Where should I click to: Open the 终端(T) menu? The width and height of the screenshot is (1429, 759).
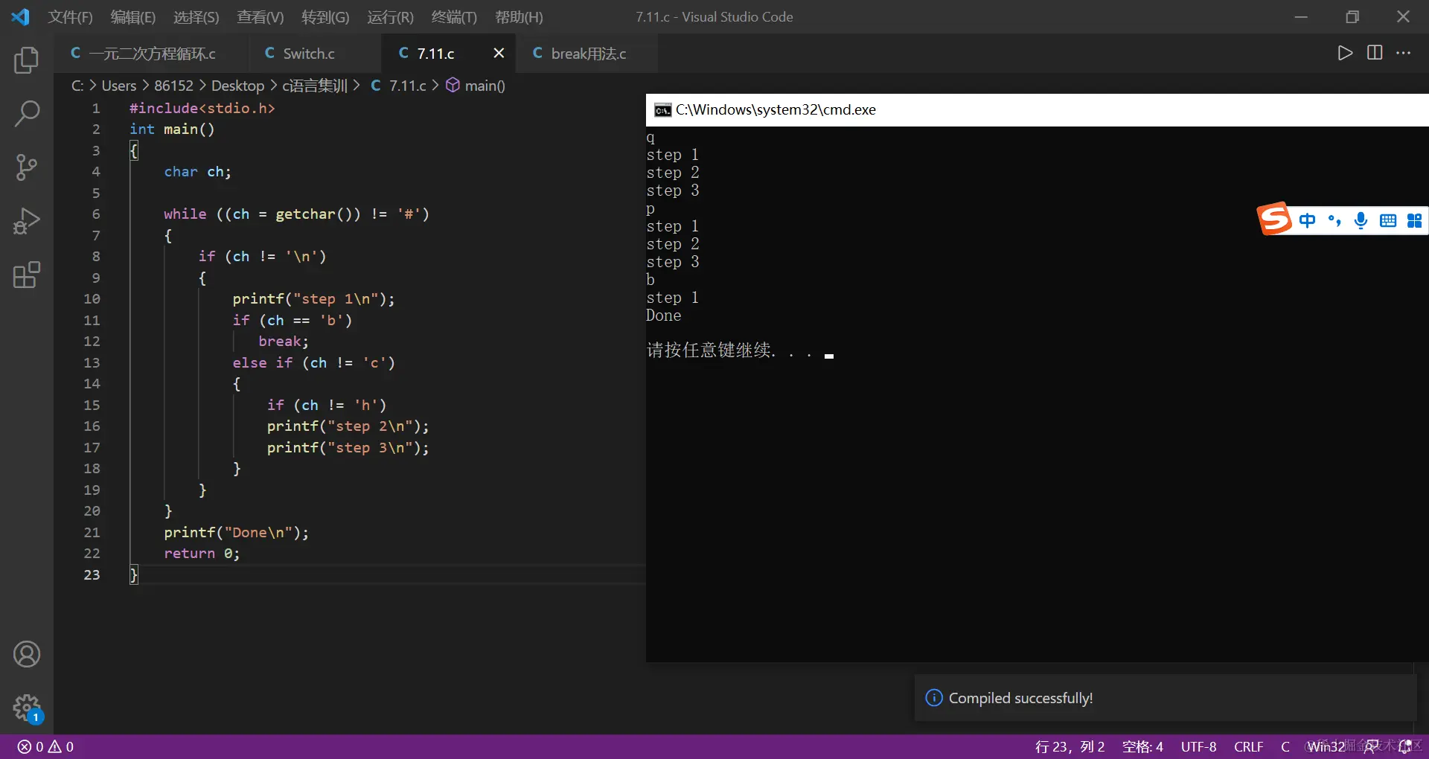(454, 16)
